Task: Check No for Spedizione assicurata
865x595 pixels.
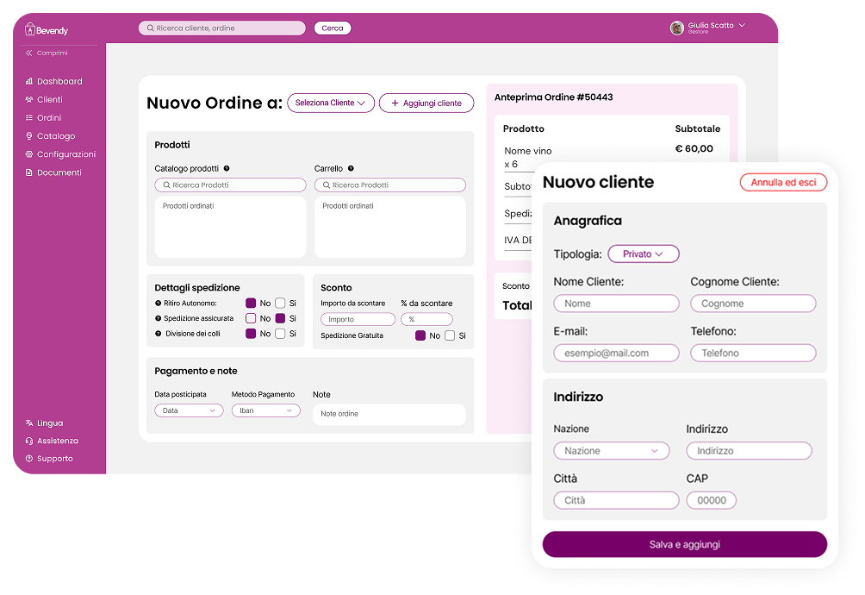Action: (251, 318)
